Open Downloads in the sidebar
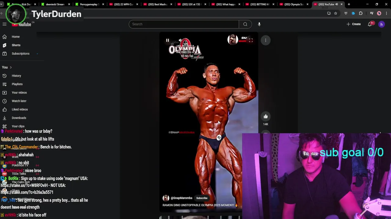Viewport: 391px width, 219px height. tap(19, 118)
